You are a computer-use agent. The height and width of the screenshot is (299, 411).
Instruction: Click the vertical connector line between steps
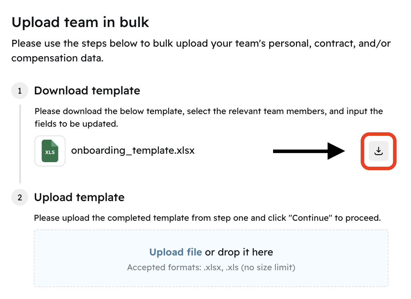pos(20,144)
